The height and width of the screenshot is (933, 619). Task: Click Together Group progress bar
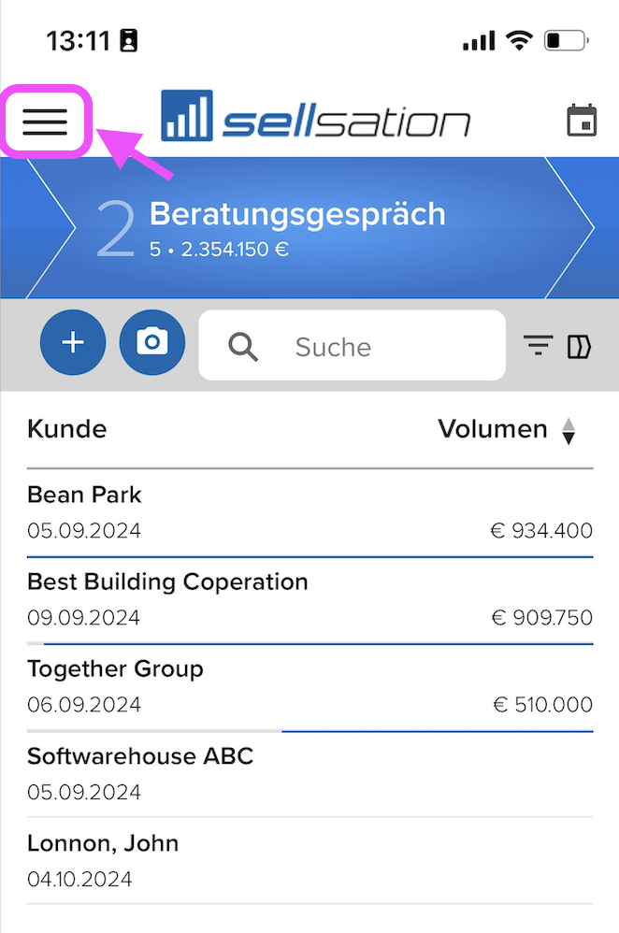point(309,731)
